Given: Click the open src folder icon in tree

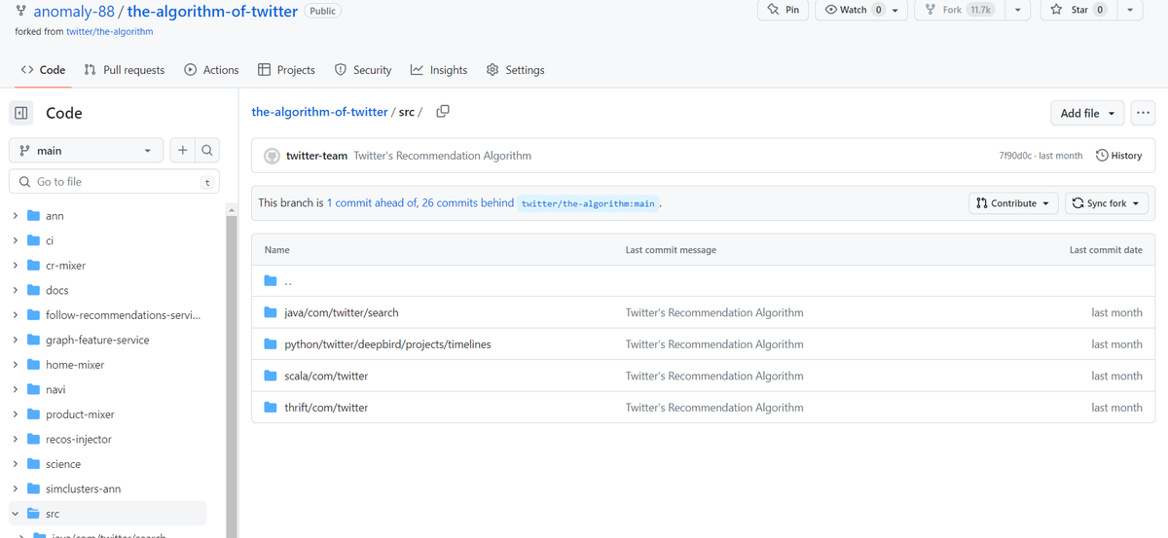Looking at the screenshot, I should point(34,514).
